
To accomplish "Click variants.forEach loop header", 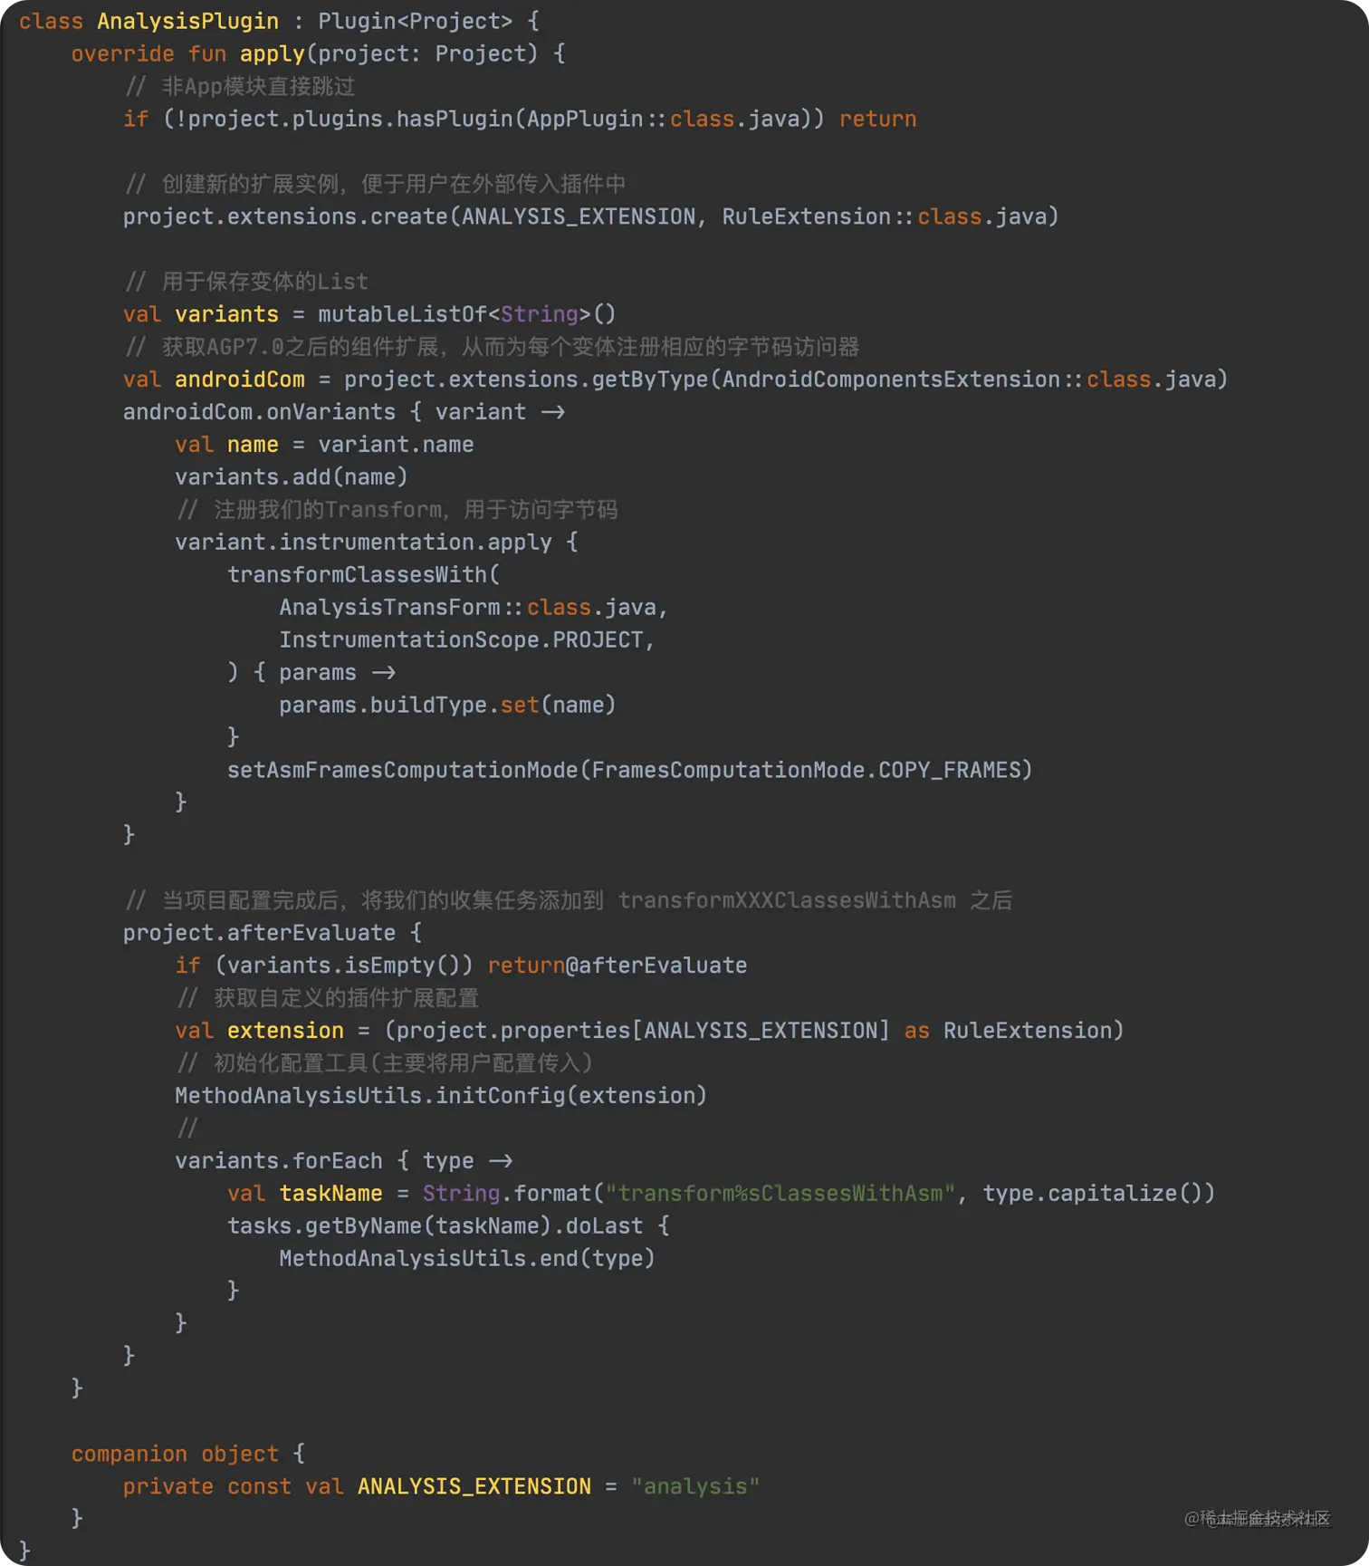I will coord(343,1162).
